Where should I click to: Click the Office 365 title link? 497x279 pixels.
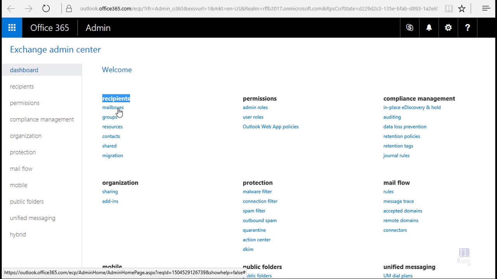50,28
